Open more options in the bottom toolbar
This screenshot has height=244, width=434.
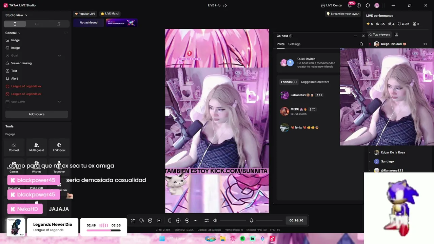click(x=196, y=221)
